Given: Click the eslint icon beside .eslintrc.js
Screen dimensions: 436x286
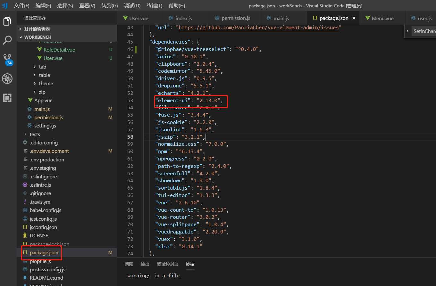Looking at the screenshot, I should pos(25,185).
